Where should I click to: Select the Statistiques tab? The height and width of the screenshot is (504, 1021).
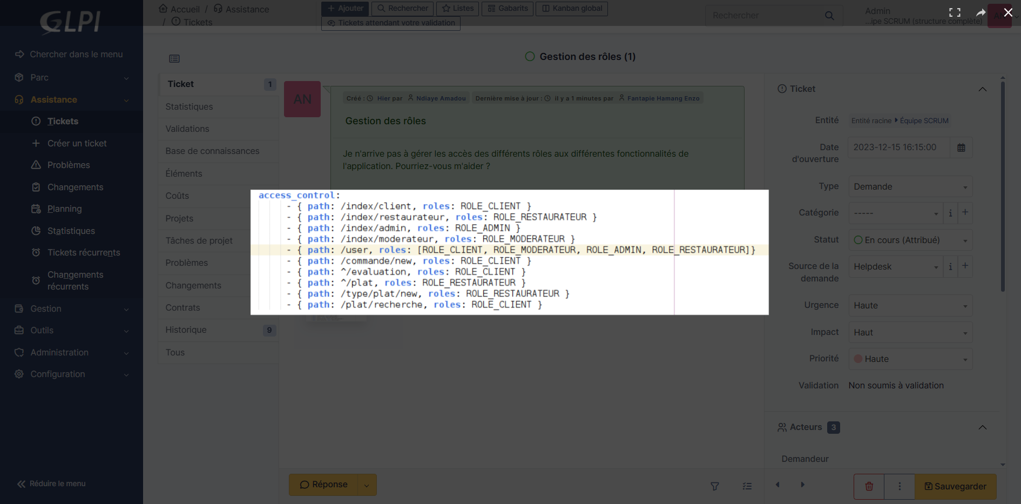pyautogui.click(x=218, y=106)
